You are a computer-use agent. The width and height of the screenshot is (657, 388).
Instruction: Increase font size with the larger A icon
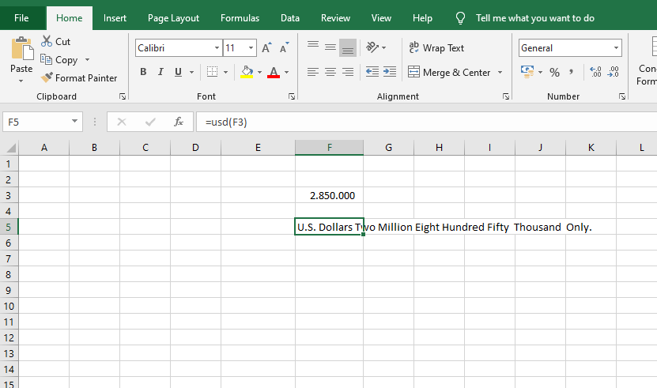[266, 48]
